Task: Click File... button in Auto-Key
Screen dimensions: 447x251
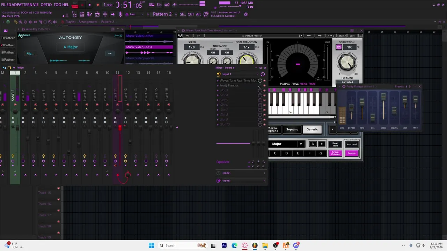Action: pos(30,53)
